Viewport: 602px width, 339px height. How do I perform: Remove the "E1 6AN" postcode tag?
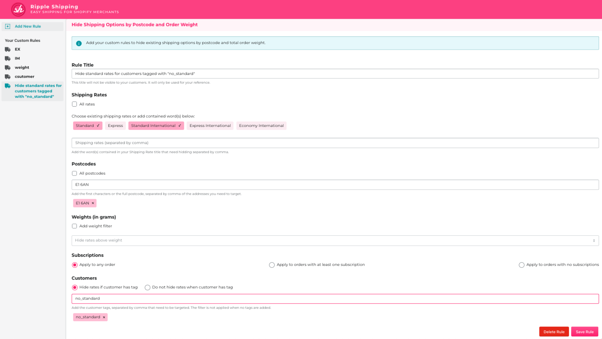[x=93, y=203]
